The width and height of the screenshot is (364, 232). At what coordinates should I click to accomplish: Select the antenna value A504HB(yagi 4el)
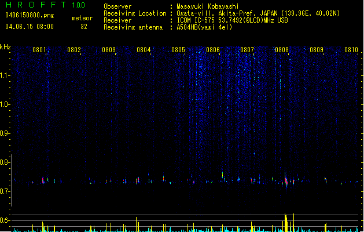204,27
